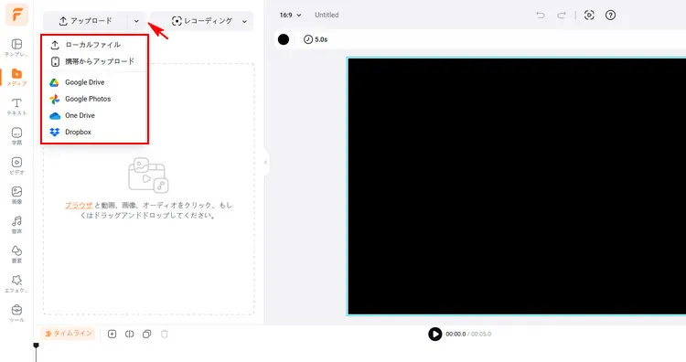This screenshot has width=686, height=362.
Task: Open the Effects (エフェクト) sidebar panel
Action: click(16, 283)
